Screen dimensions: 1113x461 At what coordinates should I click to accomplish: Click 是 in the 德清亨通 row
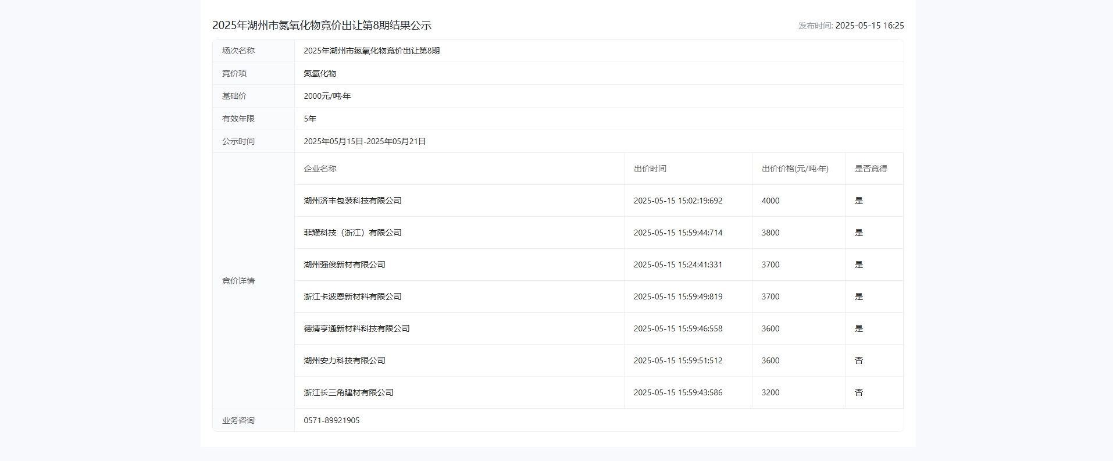pos(859,328)
